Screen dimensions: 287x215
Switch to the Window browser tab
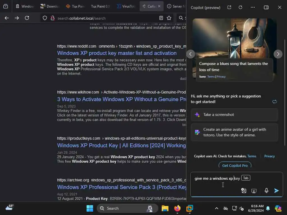(25, 6)
